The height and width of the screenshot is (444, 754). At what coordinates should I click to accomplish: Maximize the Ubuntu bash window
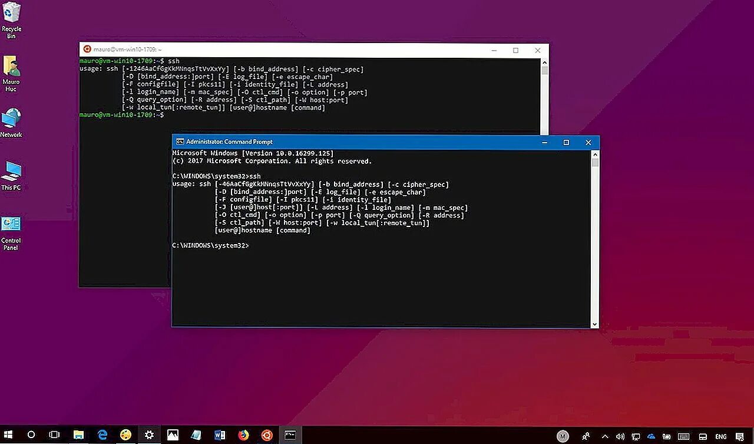click(516, 50)
